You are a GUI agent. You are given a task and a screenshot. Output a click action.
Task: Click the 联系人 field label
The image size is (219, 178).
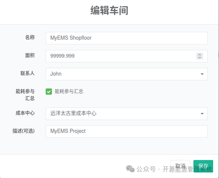(x=27, y=73)
